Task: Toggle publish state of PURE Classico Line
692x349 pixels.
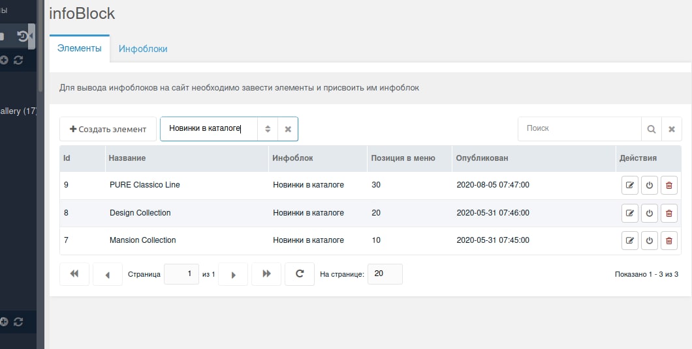Action: coord(649,186)
